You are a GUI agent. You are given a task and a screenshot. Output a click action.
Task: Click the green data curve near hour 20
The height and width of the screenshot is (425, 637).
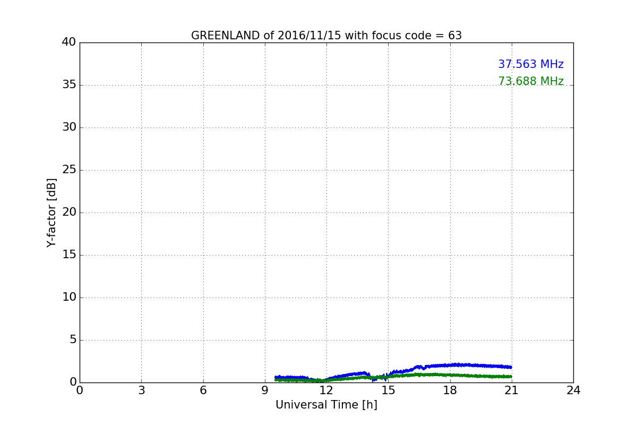click(x=491, y=376)
